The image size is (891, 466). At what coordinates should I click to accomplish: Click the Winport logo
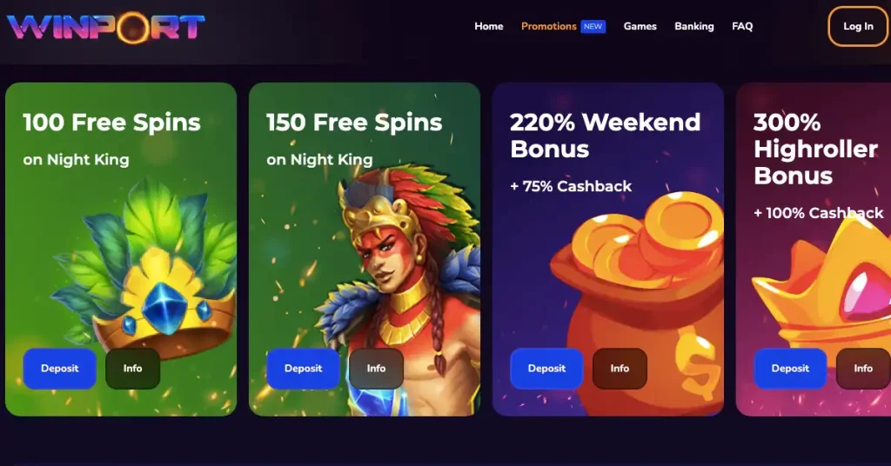pos(105,27)
